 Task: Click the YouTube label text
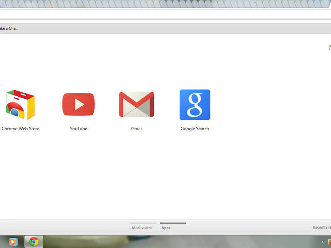(78, 129)
